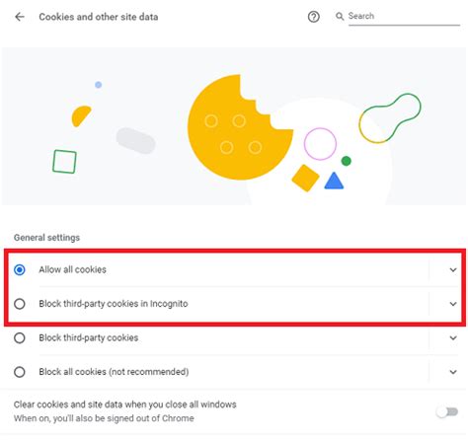468x441 pixels.
Task: Expand the Allow all cookies details chevron
Action: [453, 270]
